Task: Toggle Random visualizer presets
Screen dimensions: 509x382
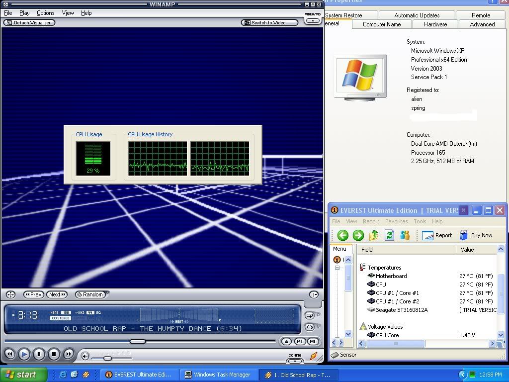Action: point(90,294)
